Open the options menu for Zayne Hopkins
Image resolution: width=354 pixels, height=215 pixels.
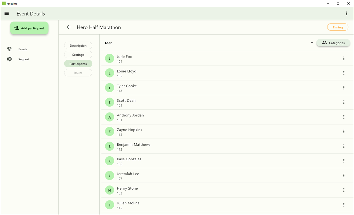tap(344, 131)
